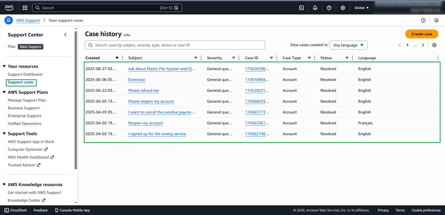
Task: Open 'I want to cancel the overdue payme…' case
Action: 161,112
